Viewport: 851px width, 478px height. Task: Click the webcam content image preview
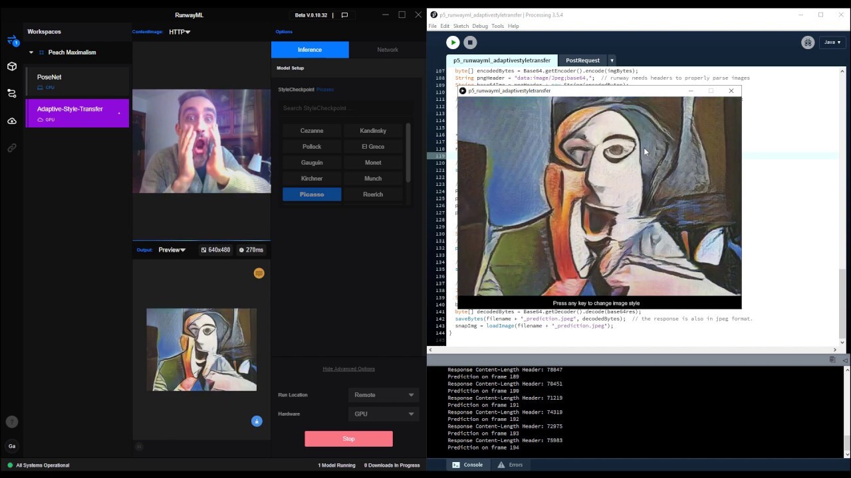[201, 141]
